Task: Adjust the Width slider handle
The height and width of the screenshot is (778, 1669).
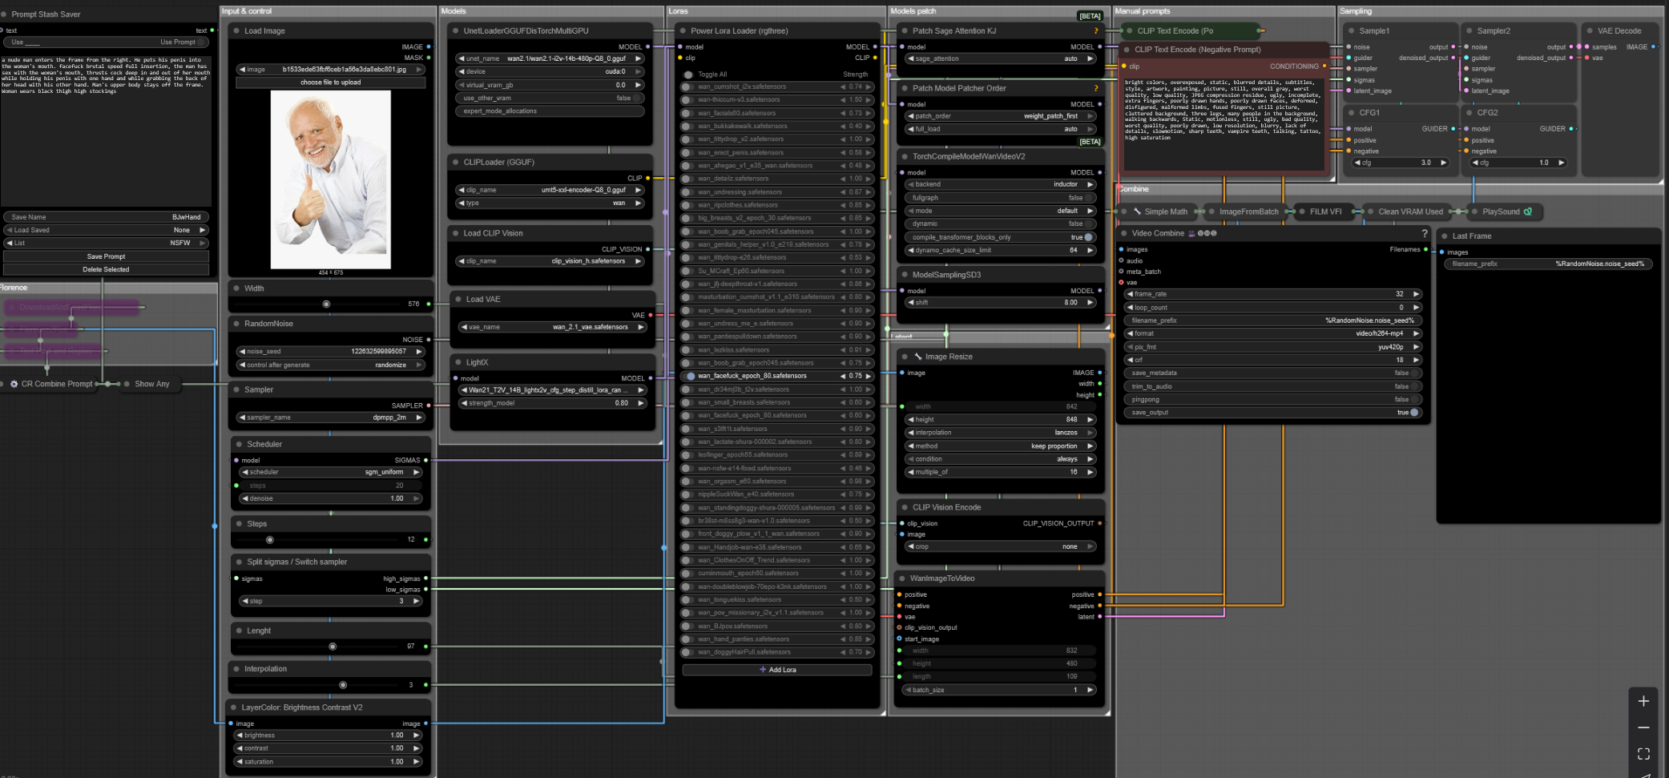Action: [x=326, y=304]
